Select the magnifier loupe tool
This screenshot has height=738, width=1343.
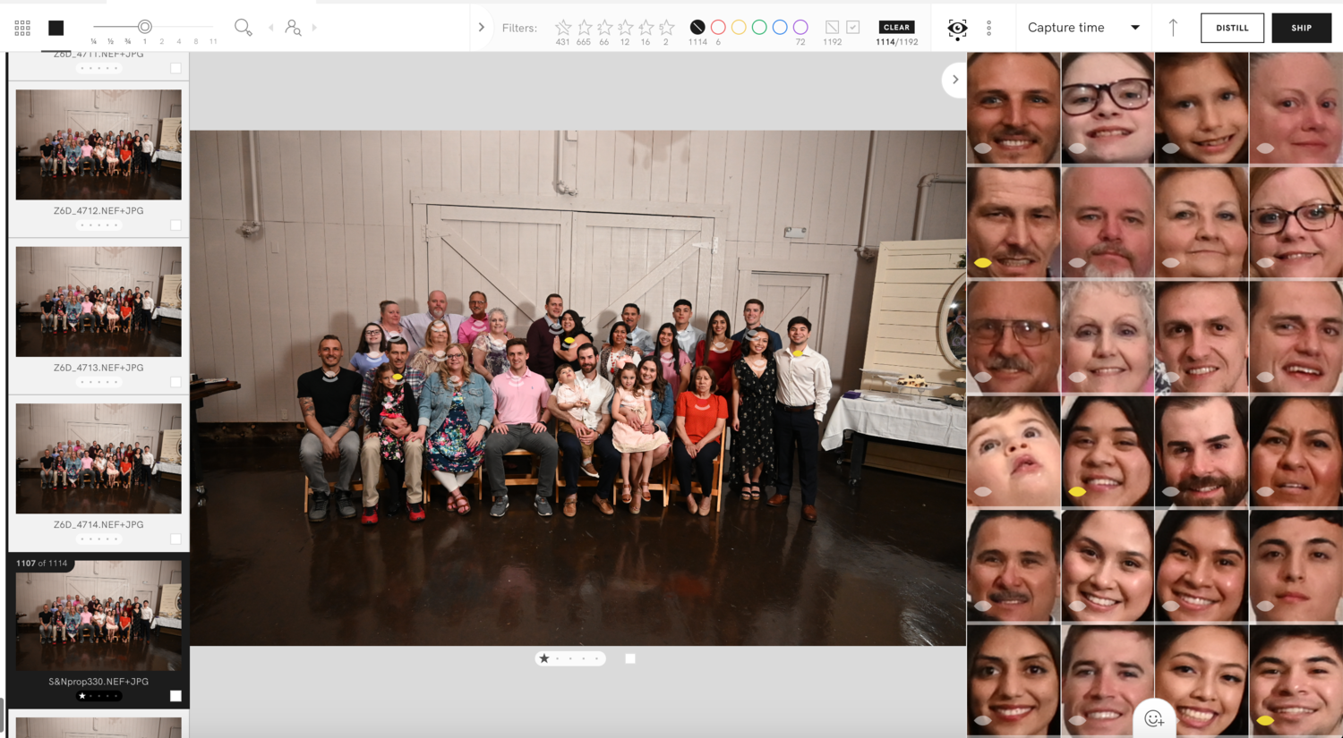pyautogui.click(x=243, y=28)
